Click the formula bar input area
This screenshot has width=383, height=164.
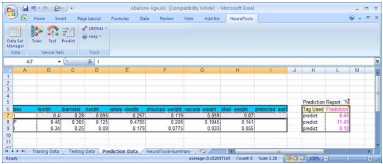[x=234, y=62]
